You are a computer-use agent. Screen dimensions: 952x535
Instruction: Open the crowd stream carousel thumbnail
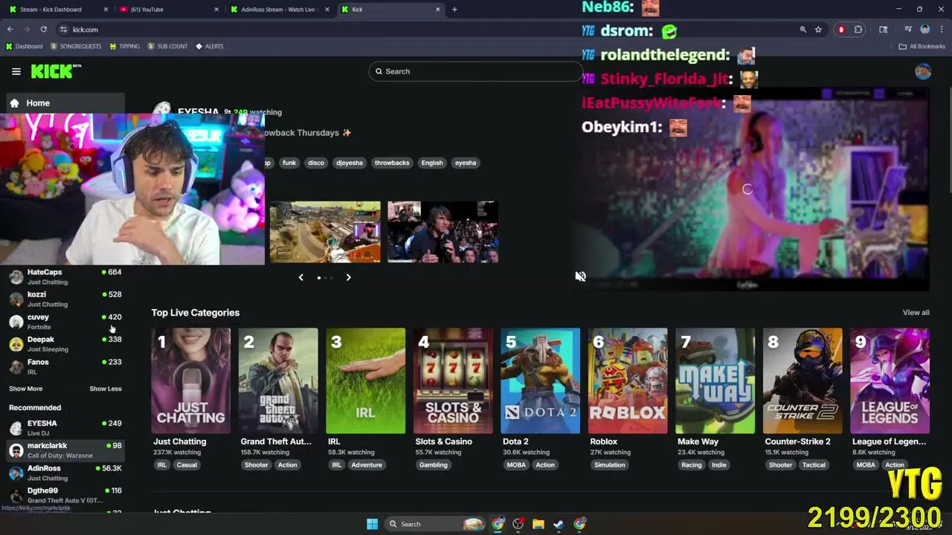click(443, 232)
